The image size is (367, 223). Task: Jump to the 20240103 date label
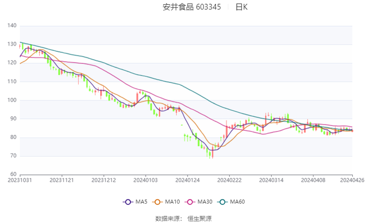(145, 181)
